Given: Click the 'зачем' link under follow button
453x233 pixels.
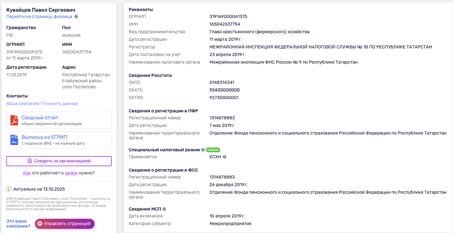Looking at the screenshot, I should (x=71, y=173).
